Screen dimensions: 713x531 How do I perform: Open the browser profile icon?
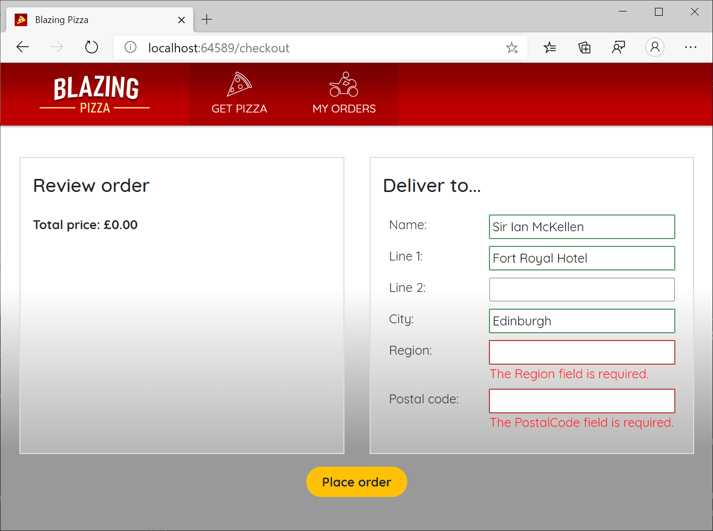[x=654, y=47]
